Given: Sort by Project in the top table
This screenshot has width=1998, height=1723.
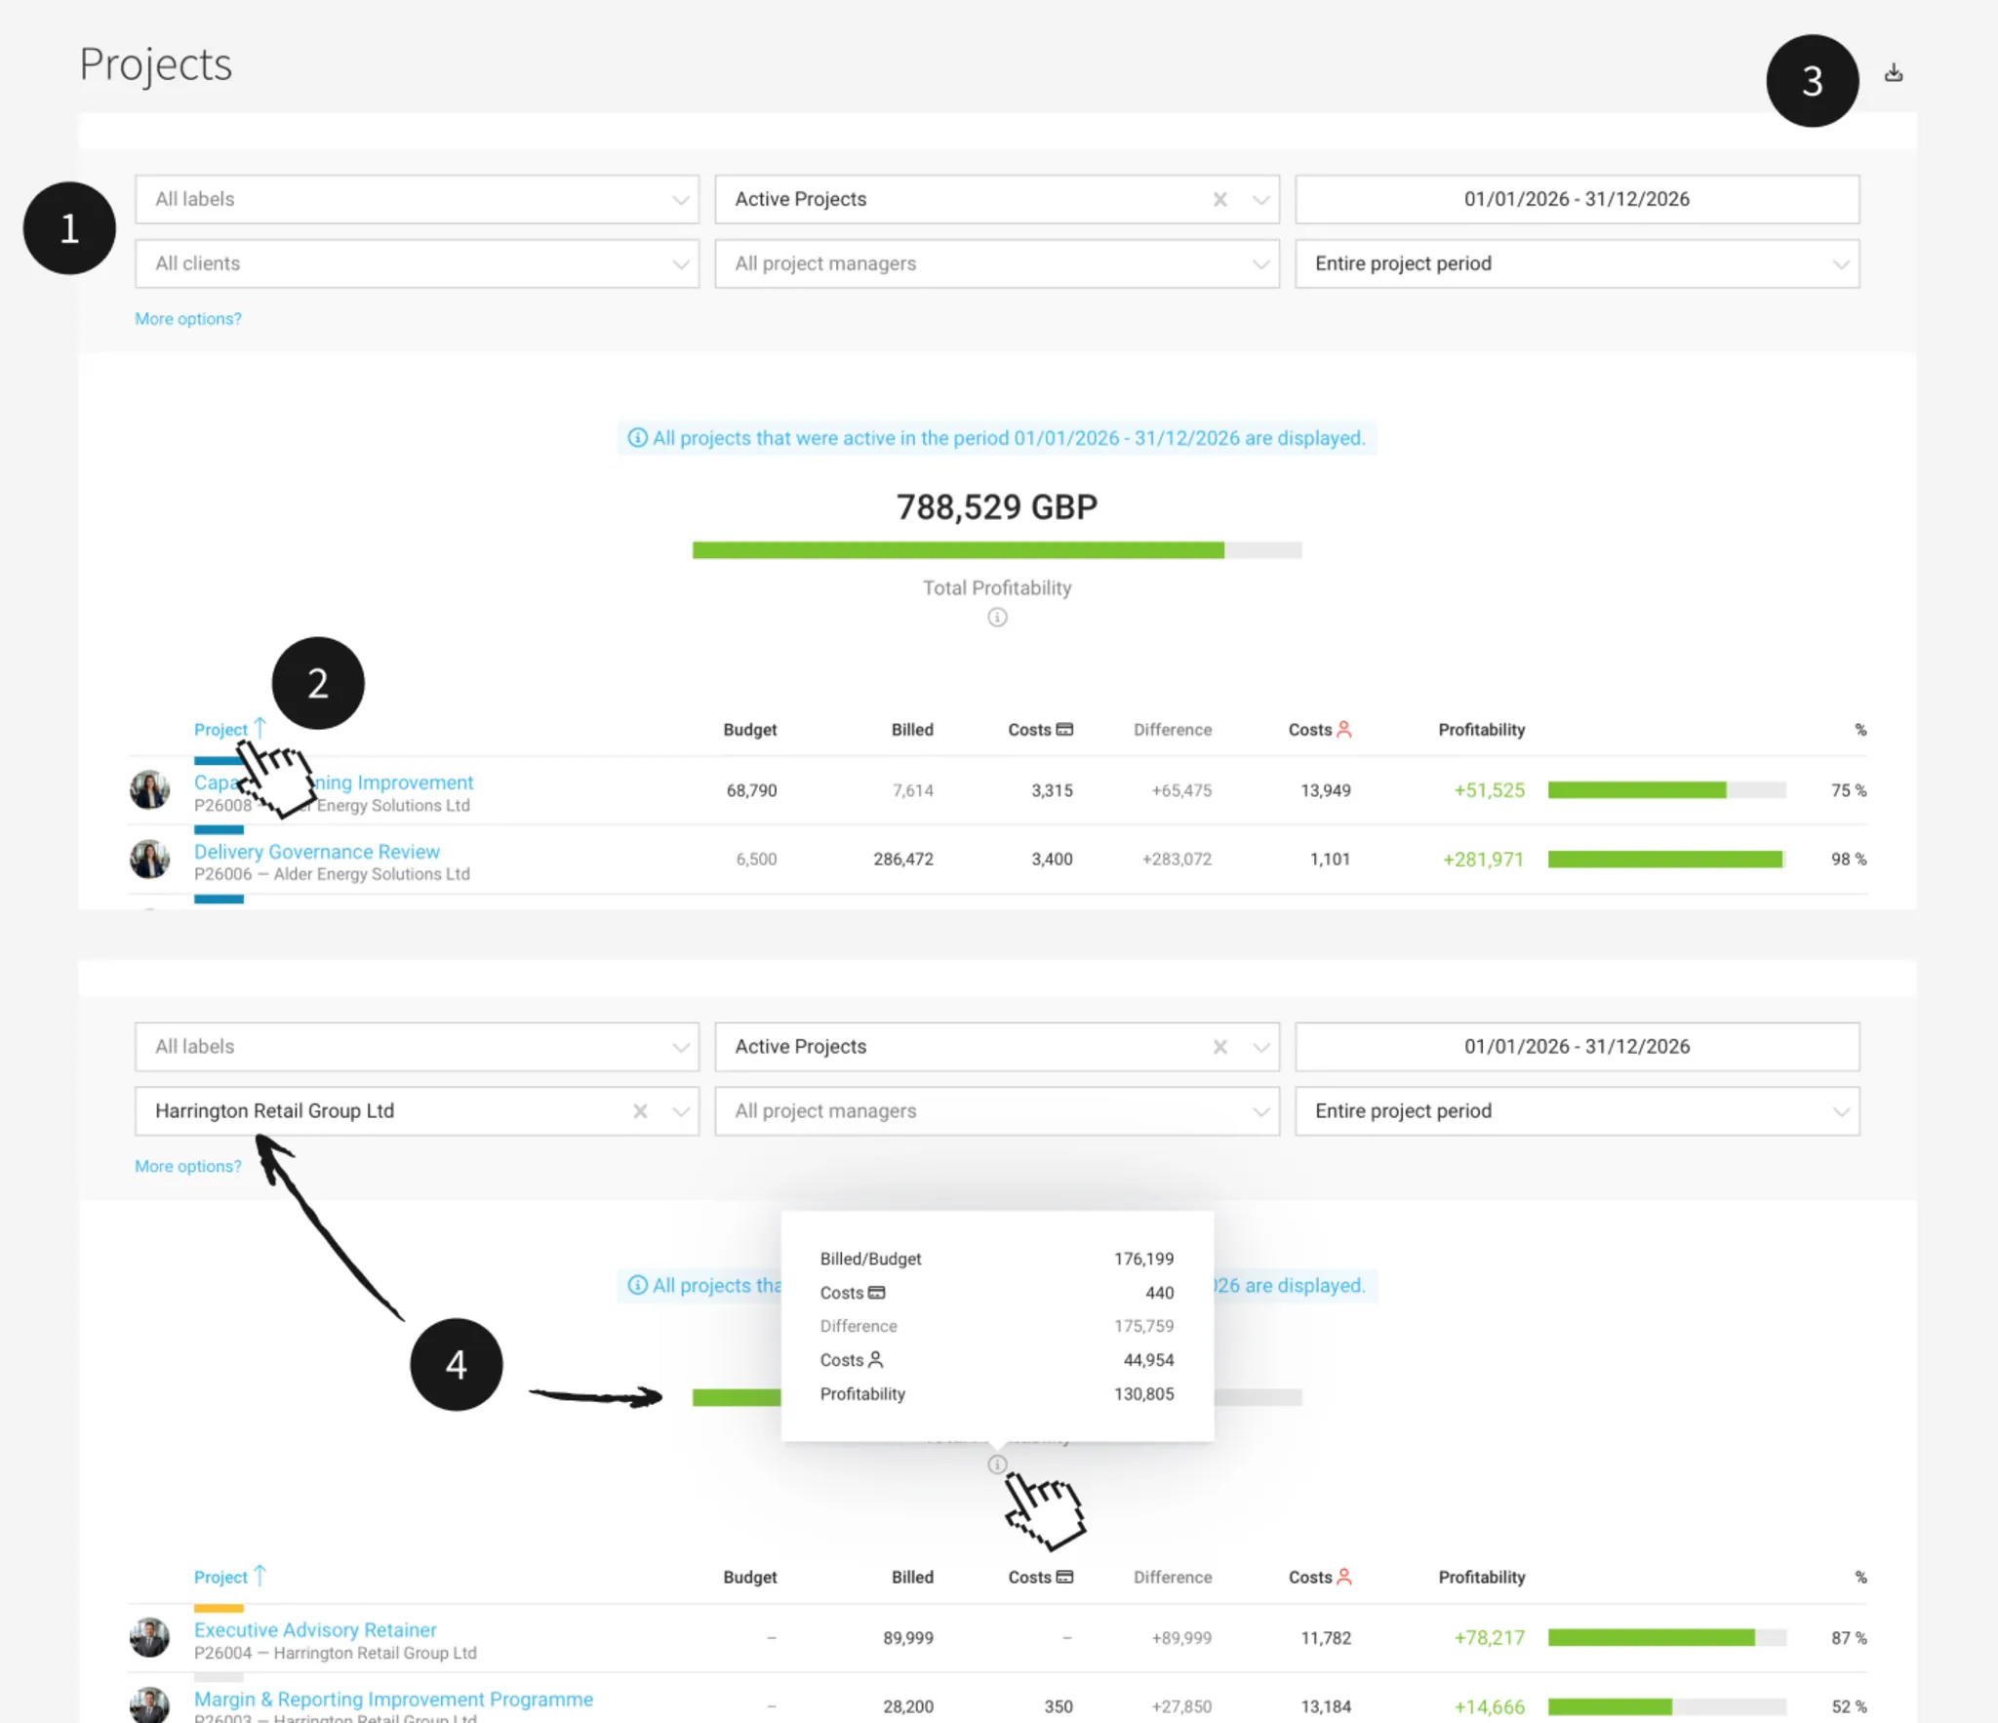Looking at the screenshot, I should (230, 730).
